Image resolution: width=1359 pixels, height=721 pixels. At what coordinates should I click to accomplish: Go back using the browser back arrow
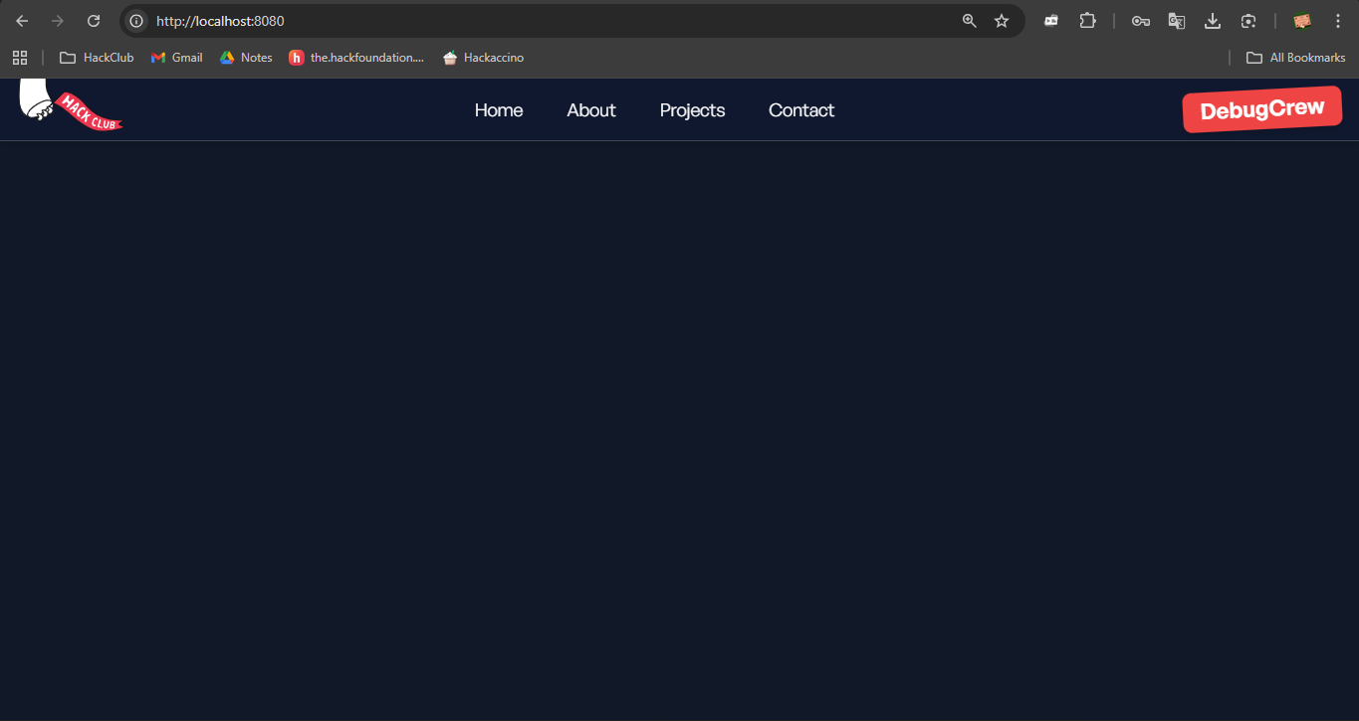[x=22, y=21]
